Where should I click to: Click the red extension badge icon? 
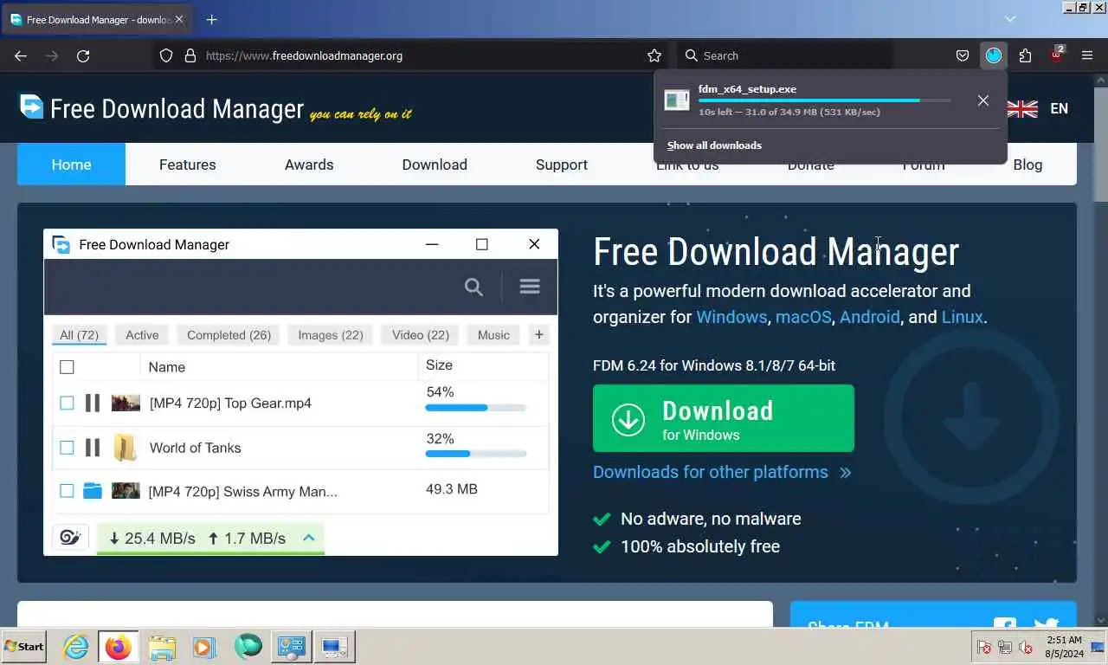1057,55
